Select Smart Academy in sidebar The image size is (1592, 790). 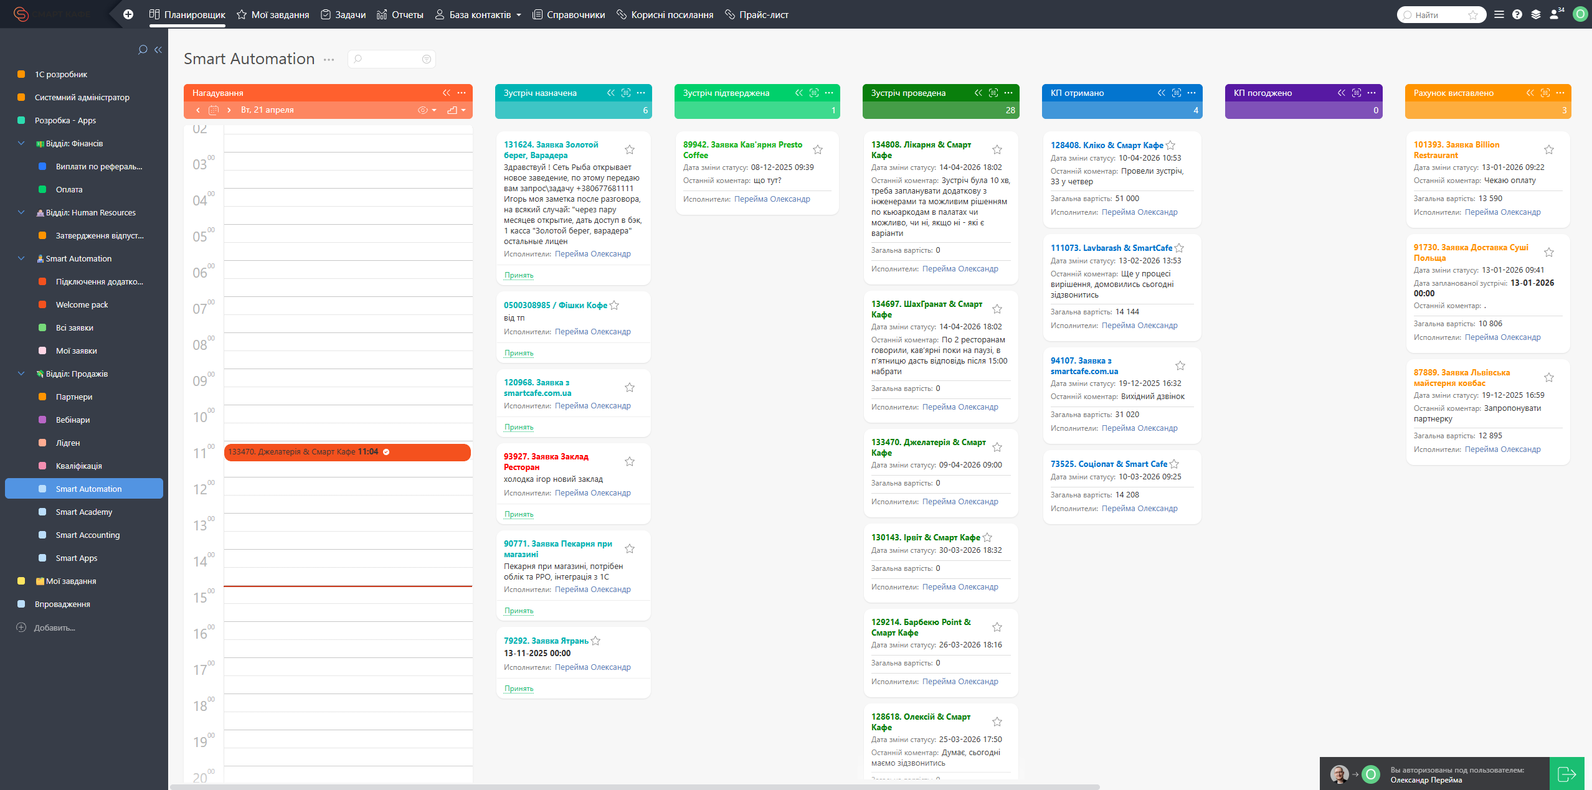tap(84, 512)
